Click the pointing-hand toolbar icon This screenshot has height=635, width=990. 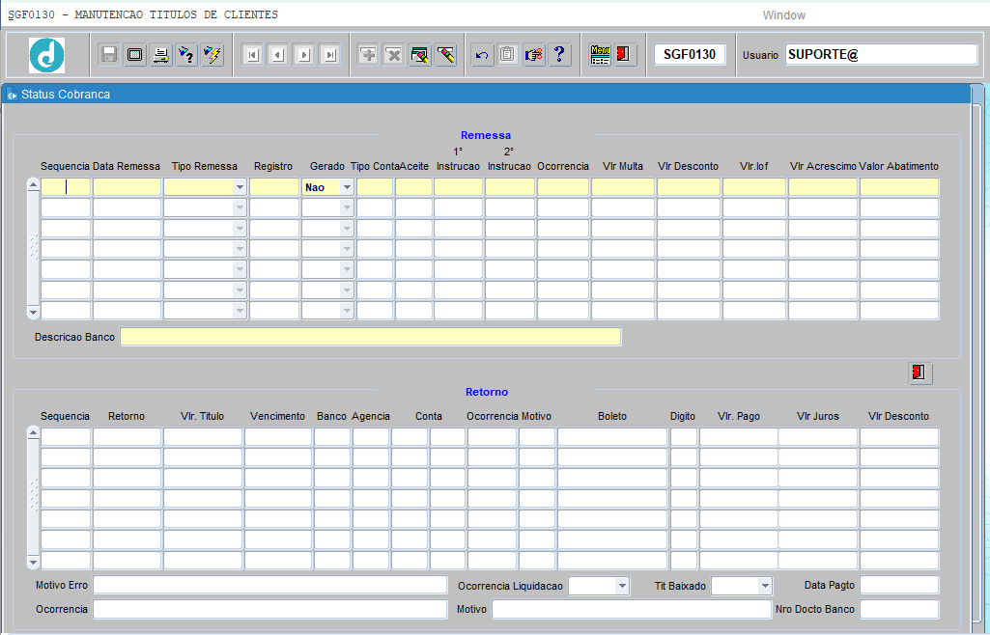534,55
